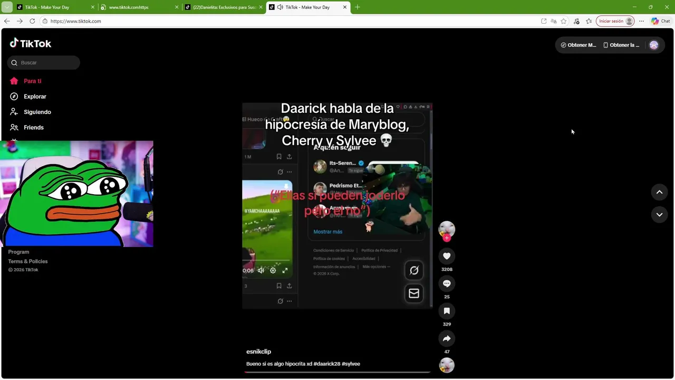Expand the Terms & Policies footer section
The width and height of the screenshot is (675, 380).
[28, 261]
